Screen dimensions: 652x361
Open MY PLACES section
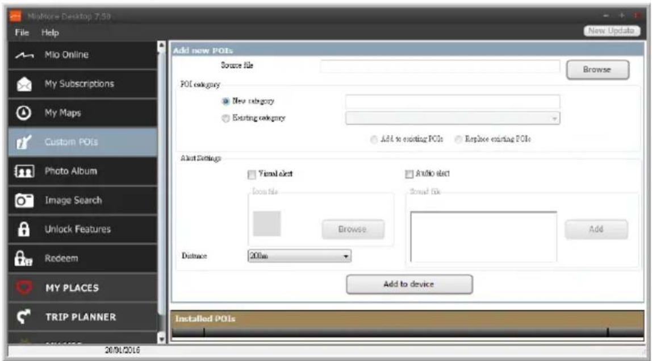(x=83, y=288)
